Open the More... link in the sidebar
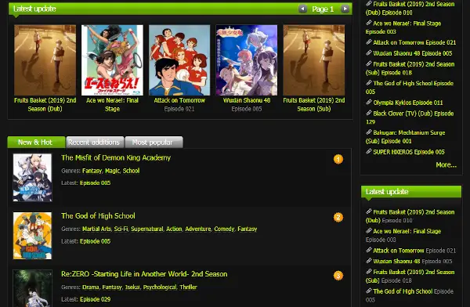Viewport: 470px width, 307px height. click(446, 164)
